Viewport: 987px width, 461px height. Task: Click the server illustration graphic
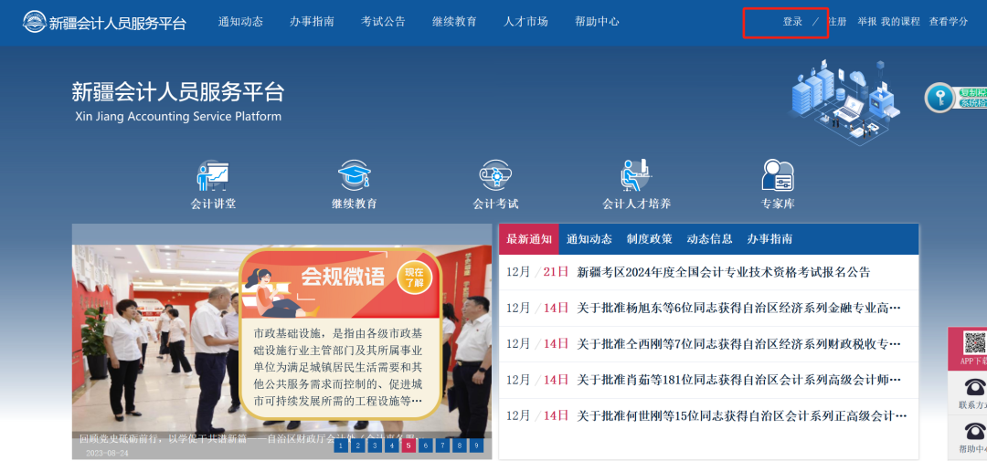point(844,102)
